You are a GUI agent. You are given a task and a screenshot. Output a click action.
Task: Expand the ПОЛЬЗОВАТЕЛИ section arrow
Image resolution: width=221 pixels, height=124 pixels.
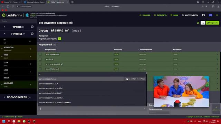tap(4, 97)
